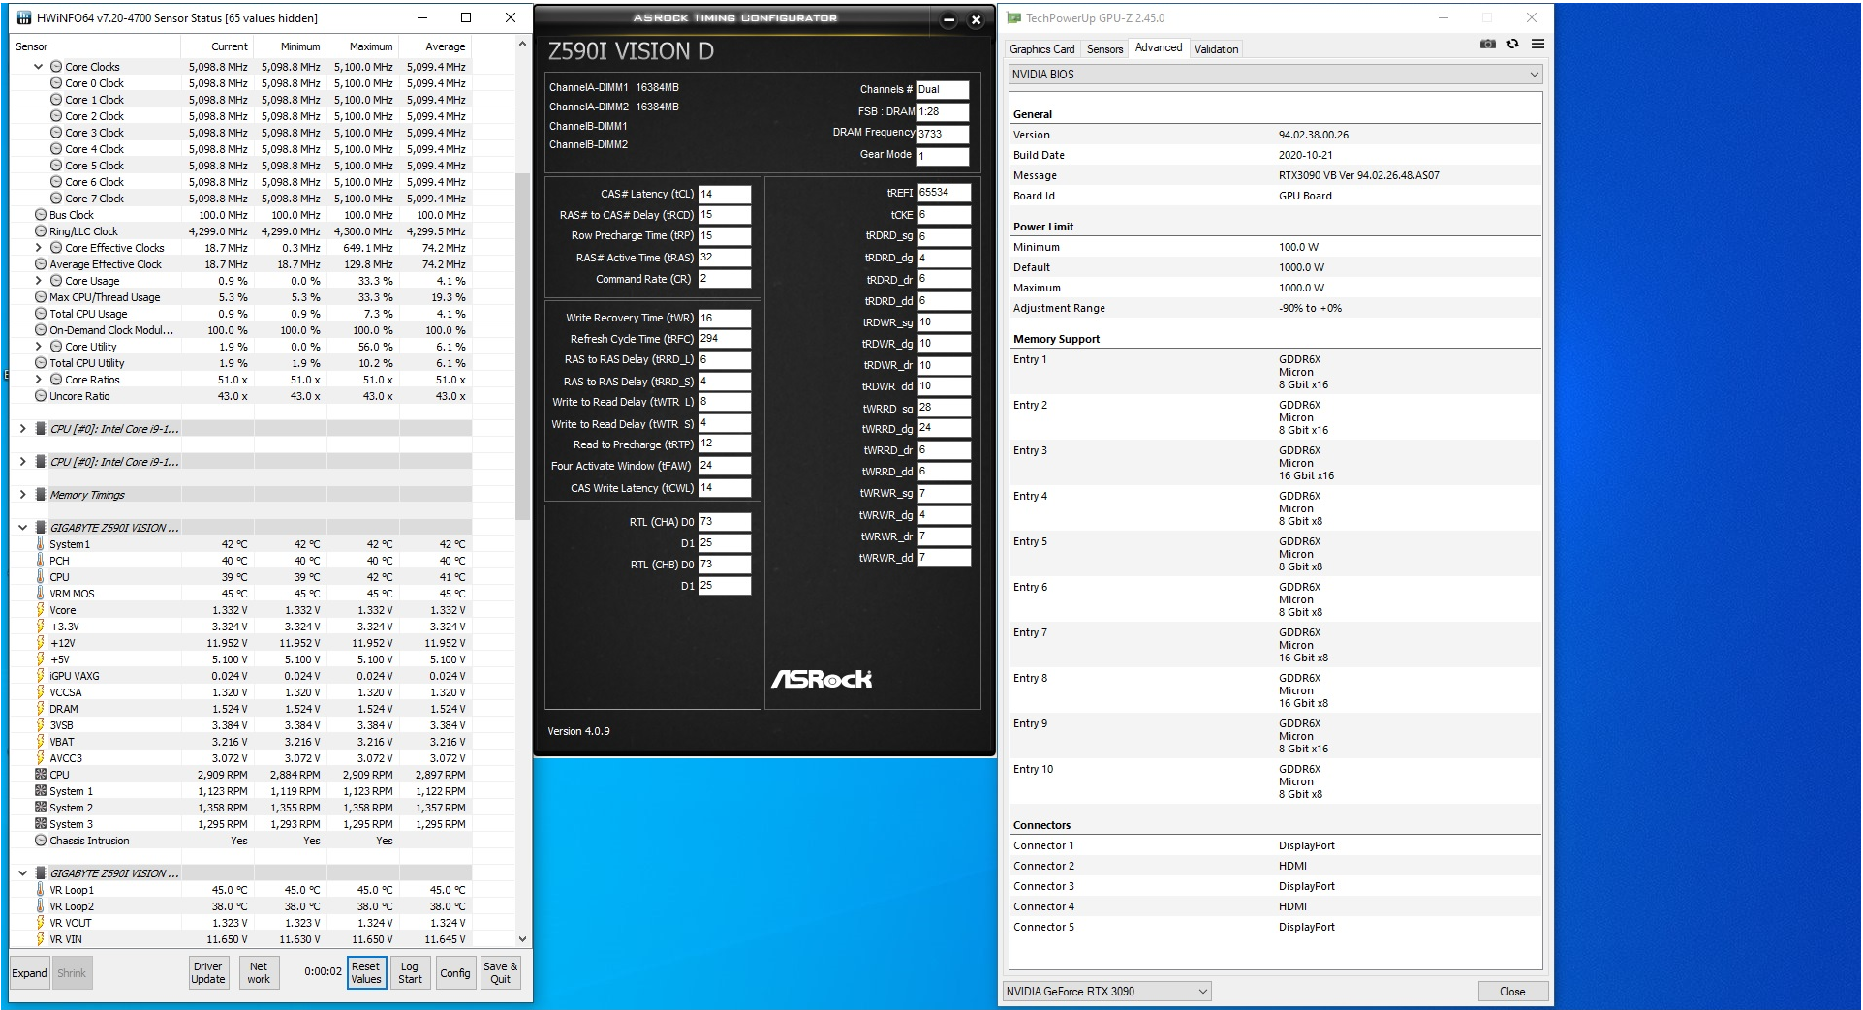
Task: Click the Command Rate (CR) field
Action: 725,279
